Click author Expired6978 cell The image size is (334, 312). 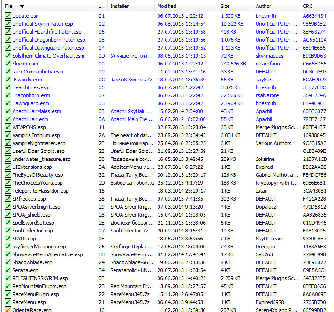270,302
